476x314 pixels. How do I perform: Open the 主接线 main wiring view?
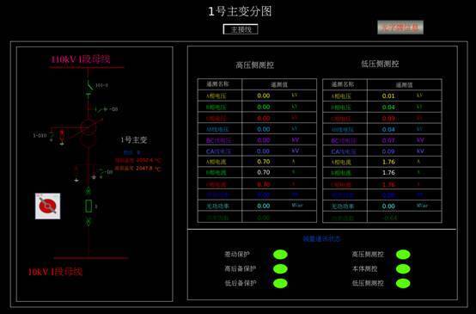[x=241, y=29]
